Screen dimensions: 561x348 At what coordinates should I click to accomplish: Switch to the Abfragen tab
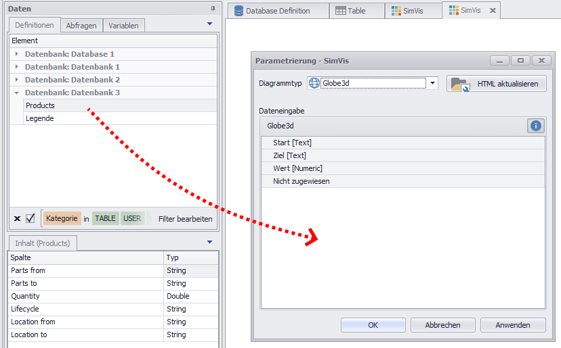[x=81, y=26]
